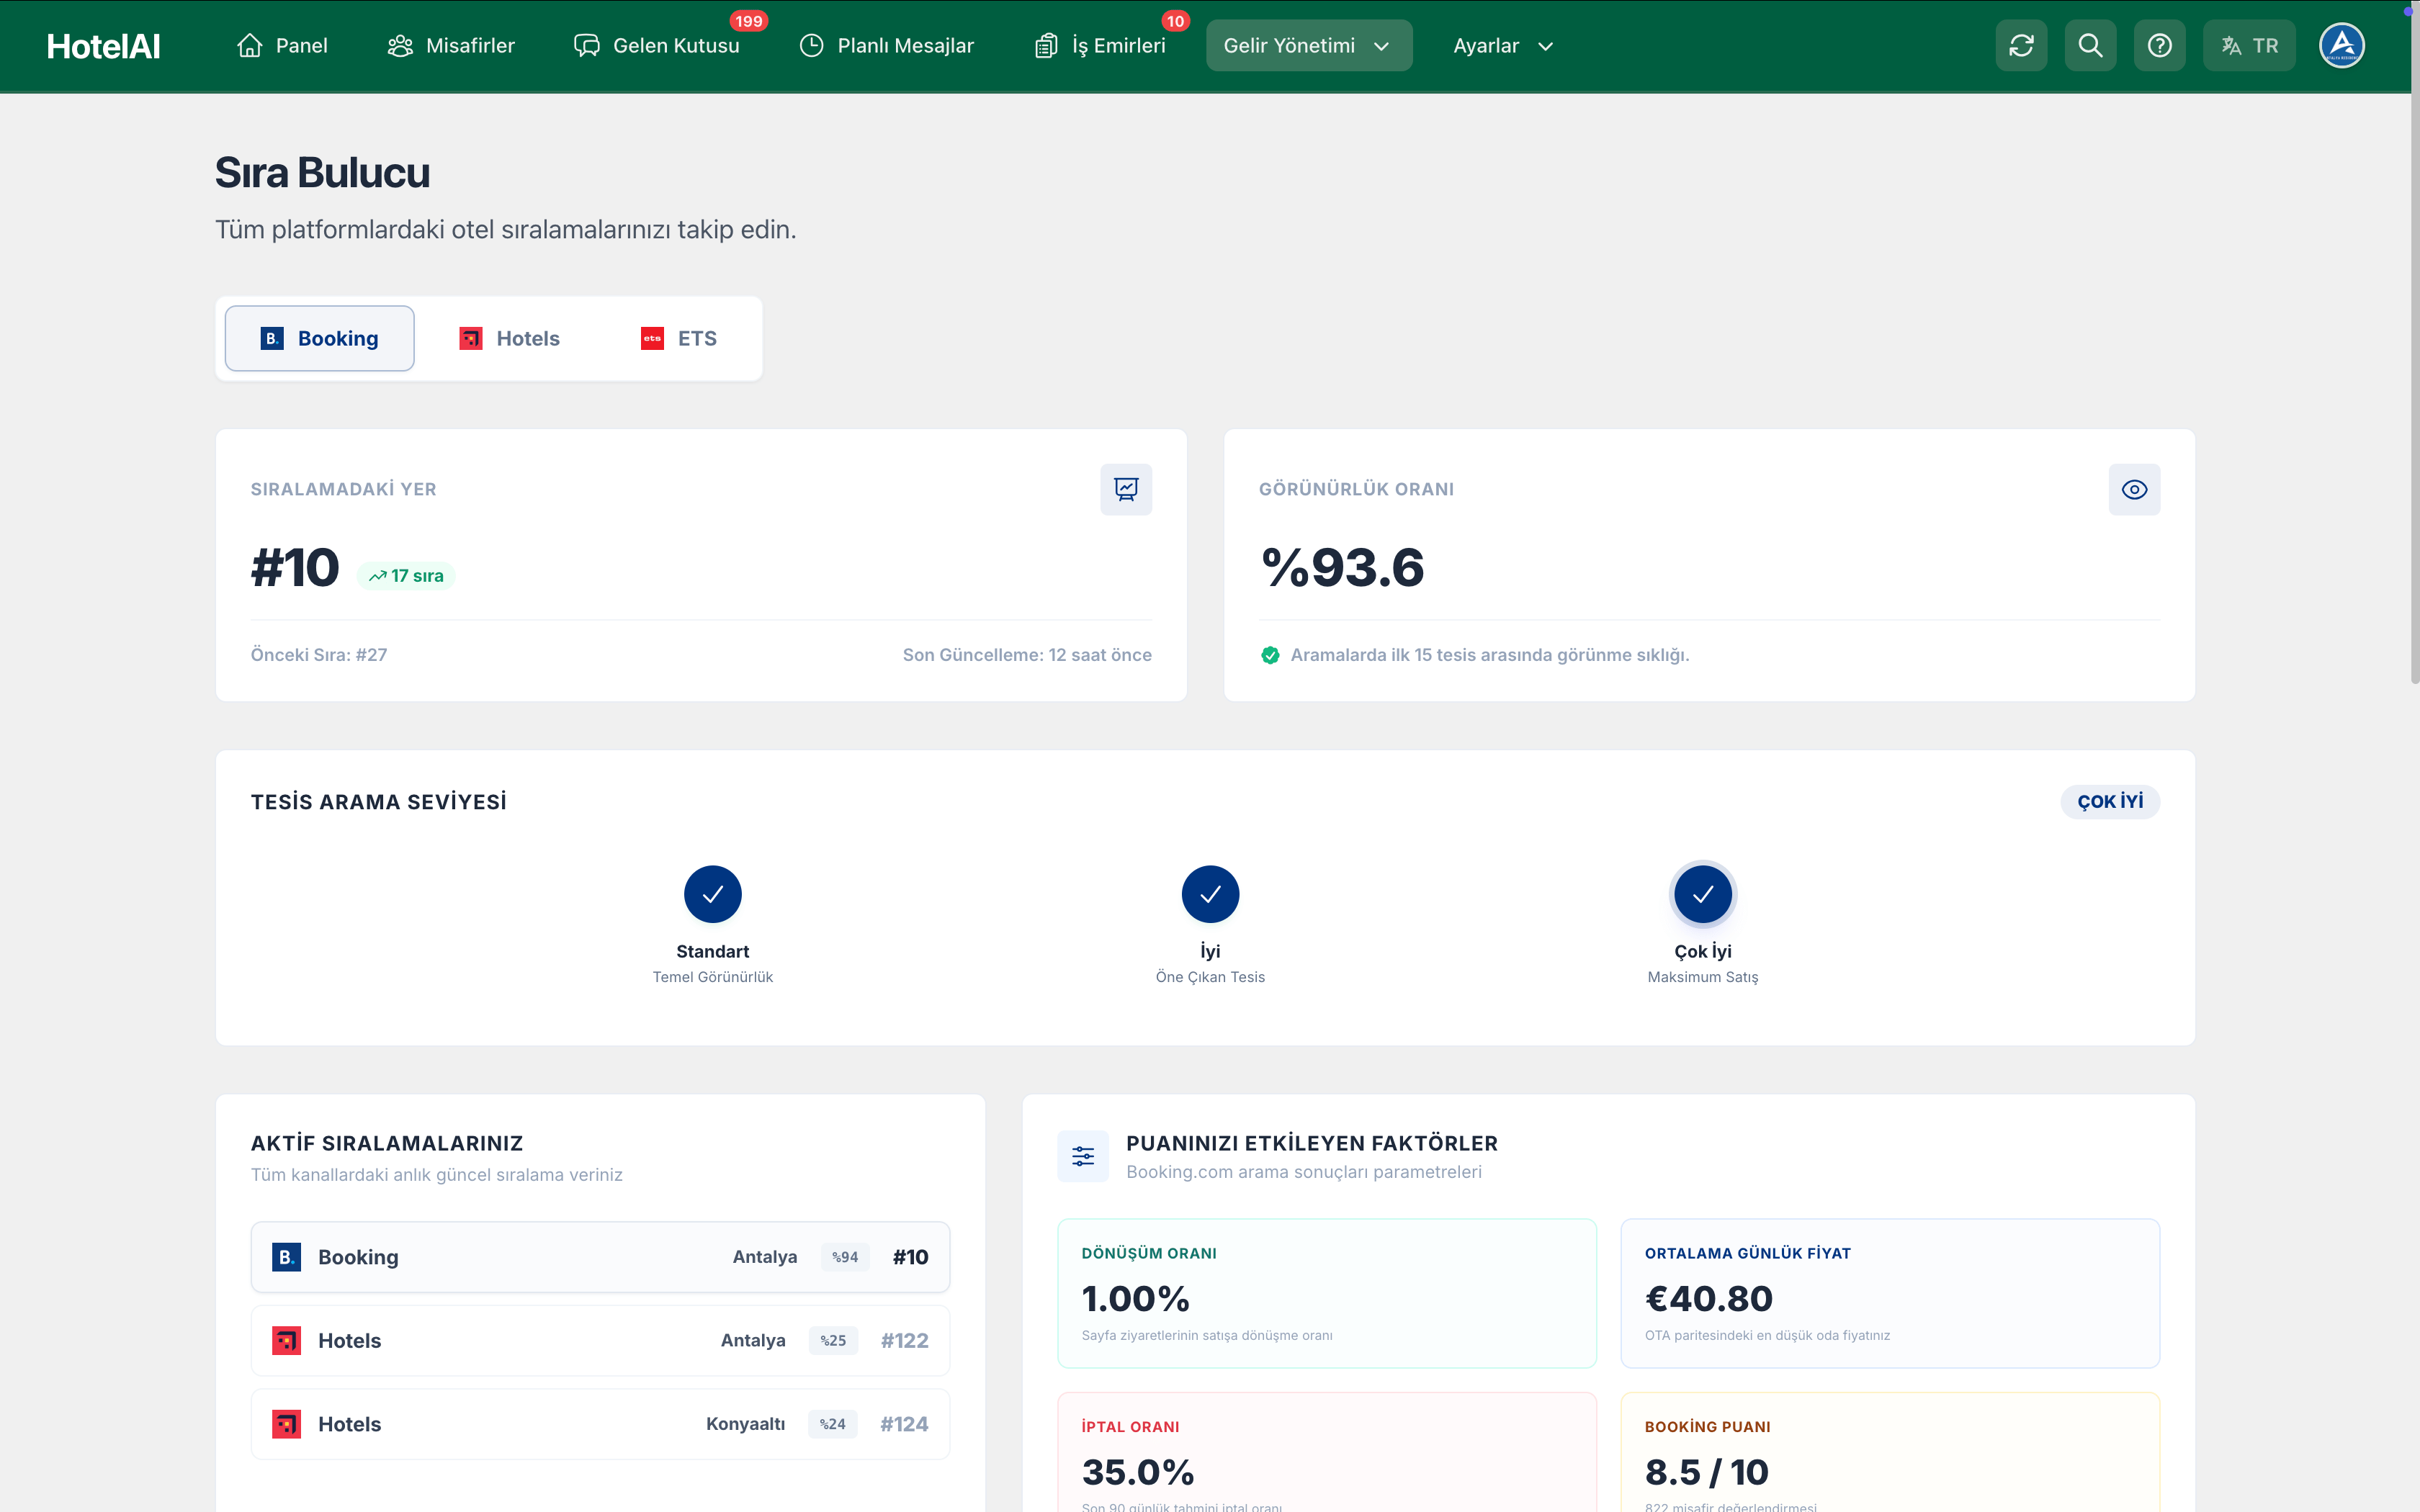Open the search magnifier icon
The image size is (2420, 1512).
coord(2090,46)
